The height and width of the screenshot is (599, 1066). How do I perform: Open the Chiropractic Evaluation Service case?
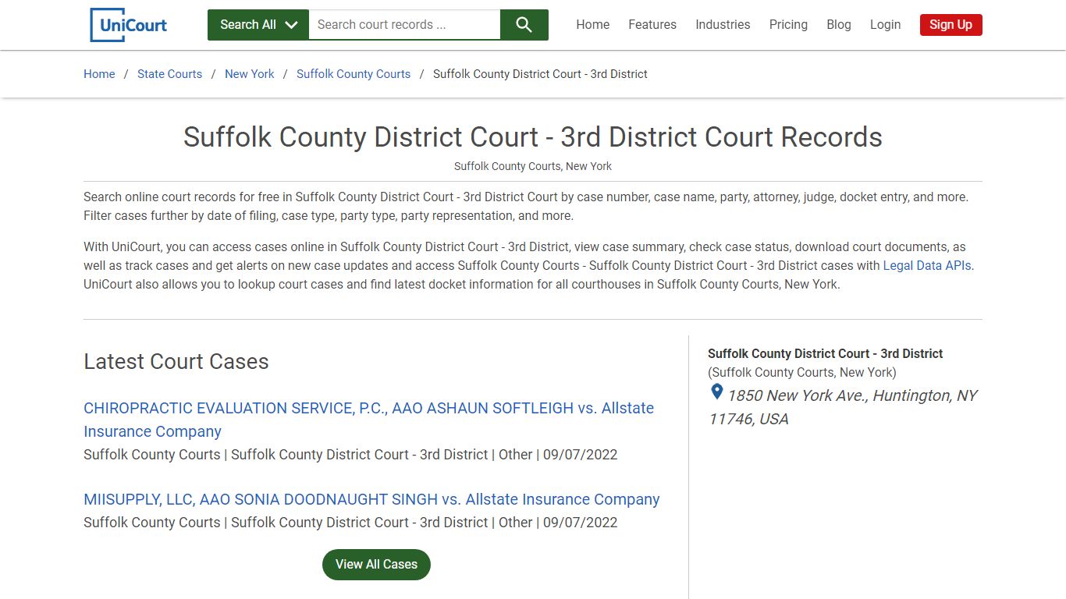pyautogui.click(x=368, y=420)
